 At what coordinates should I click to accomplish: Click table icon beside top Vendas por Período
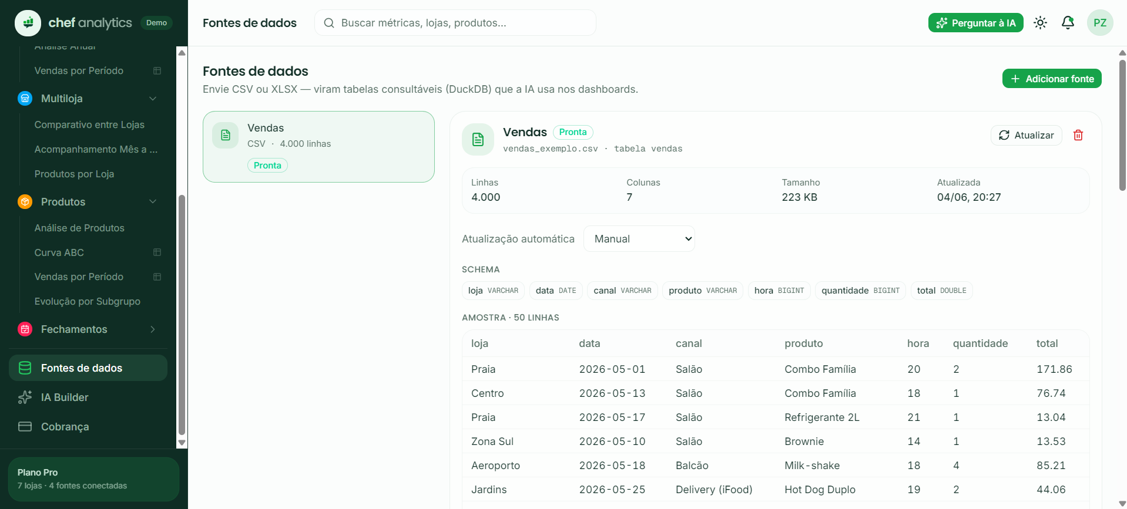click(157, 70)
